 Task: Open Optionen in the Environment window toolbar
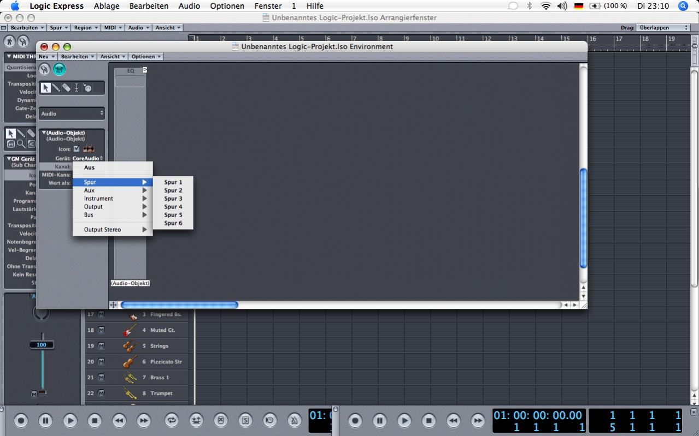click(146, 57)
